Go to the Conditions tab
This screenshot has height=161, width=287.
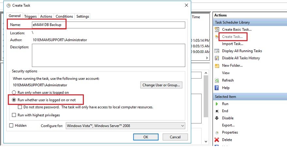click(x=64, y=16)
